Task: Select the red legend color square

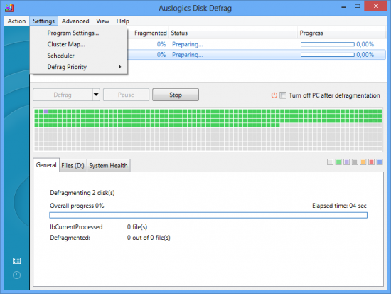Action: point(371,162)
